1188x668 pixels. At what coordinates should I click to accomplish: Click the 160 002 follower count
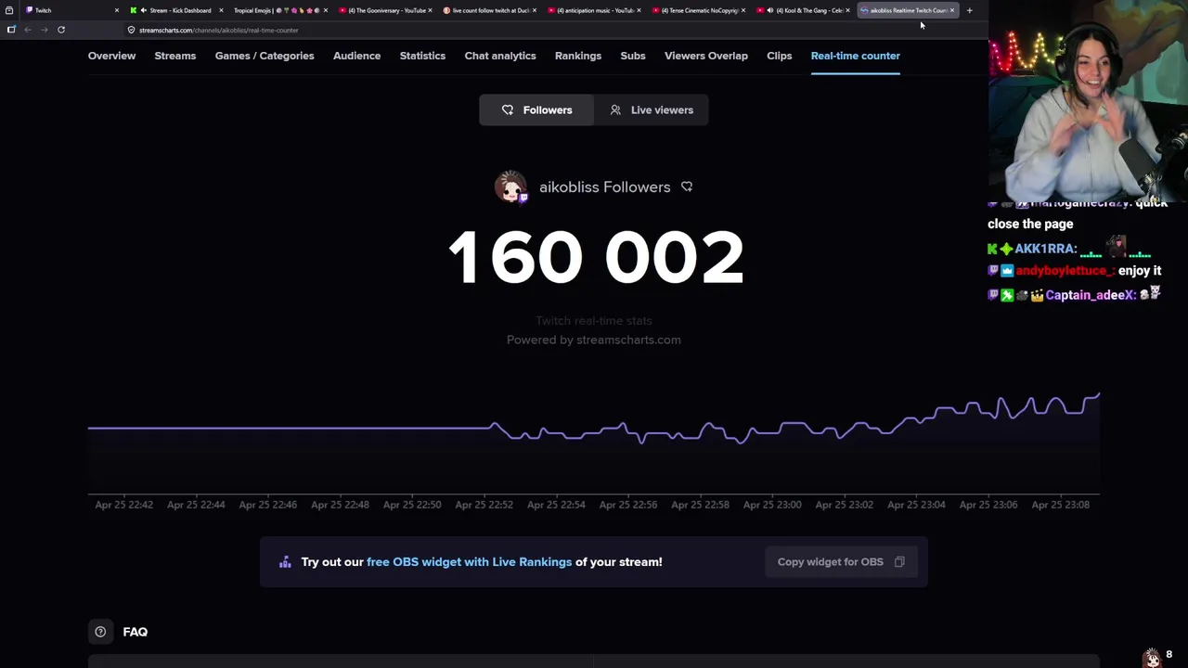[595, 257]
